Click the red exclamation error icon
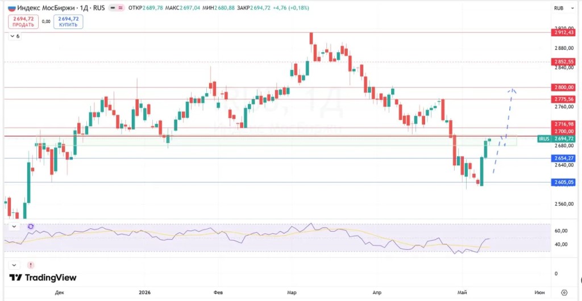 (x=31, y=265)
